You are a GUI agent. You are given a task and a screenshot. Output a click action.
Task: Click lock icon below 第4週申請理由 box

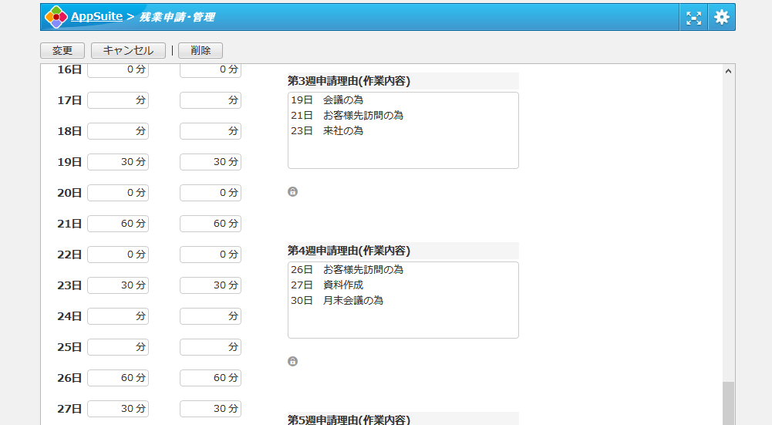293,361
